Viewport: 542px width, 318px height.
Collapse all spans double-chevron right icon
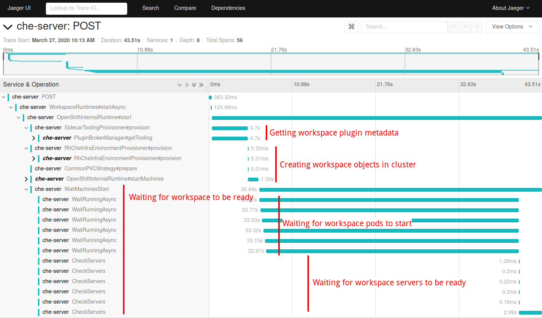[x=201, y=85]
